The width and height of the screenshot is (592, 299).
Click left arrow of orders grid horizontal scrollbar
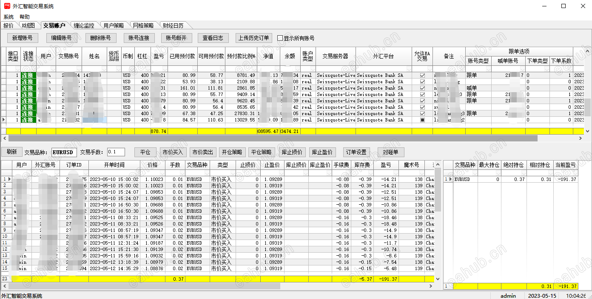point(4,286)
